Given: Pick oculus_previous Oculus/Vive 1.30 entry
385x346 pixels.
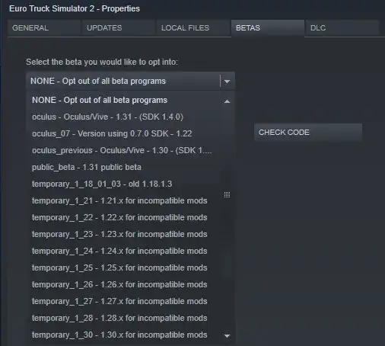Looking at the screenshot, I should [125, 150].
